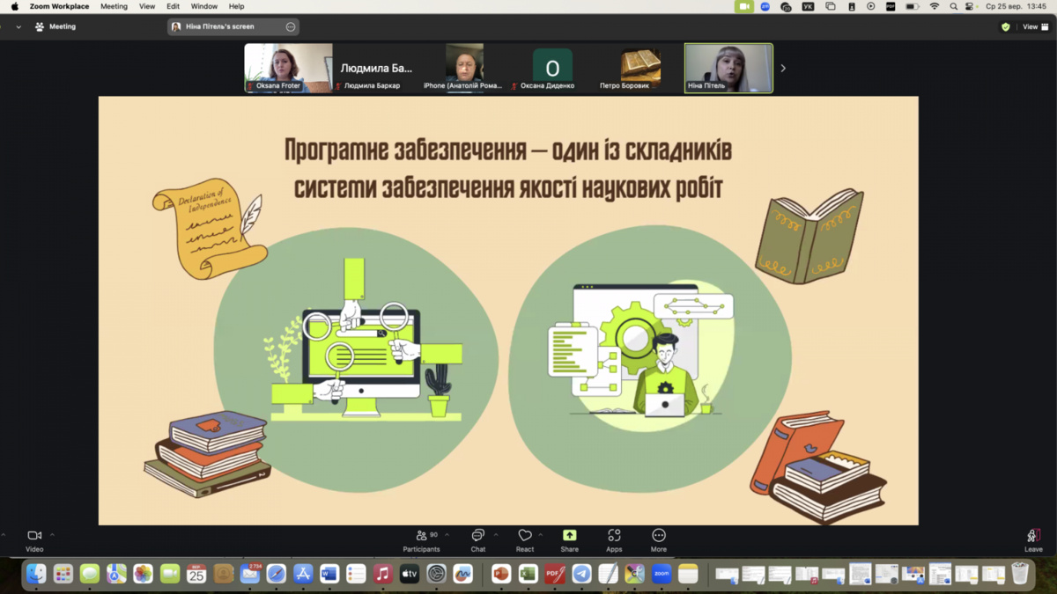Show next participants with the right arrow

783,68
